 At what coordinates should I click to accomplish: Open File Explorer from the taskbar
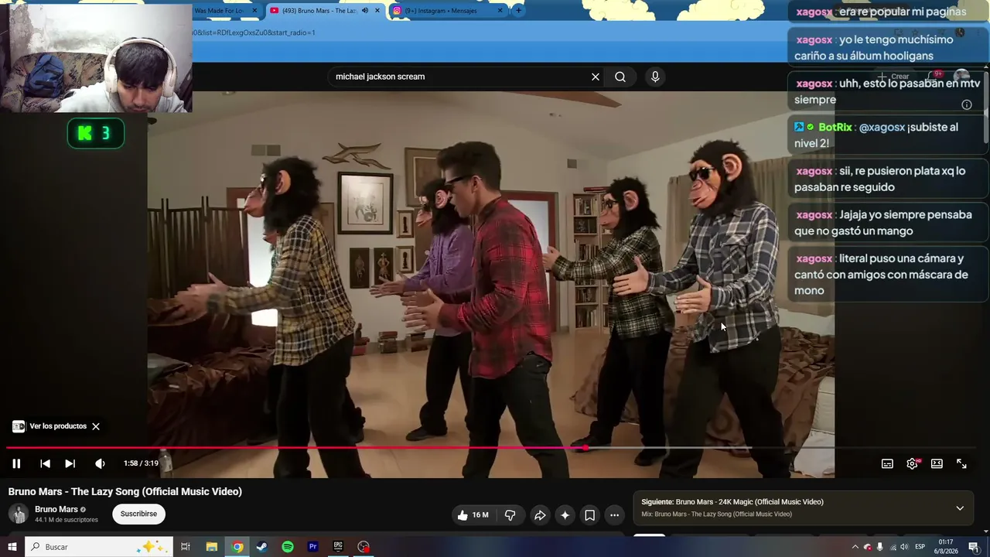pos(211,547)
